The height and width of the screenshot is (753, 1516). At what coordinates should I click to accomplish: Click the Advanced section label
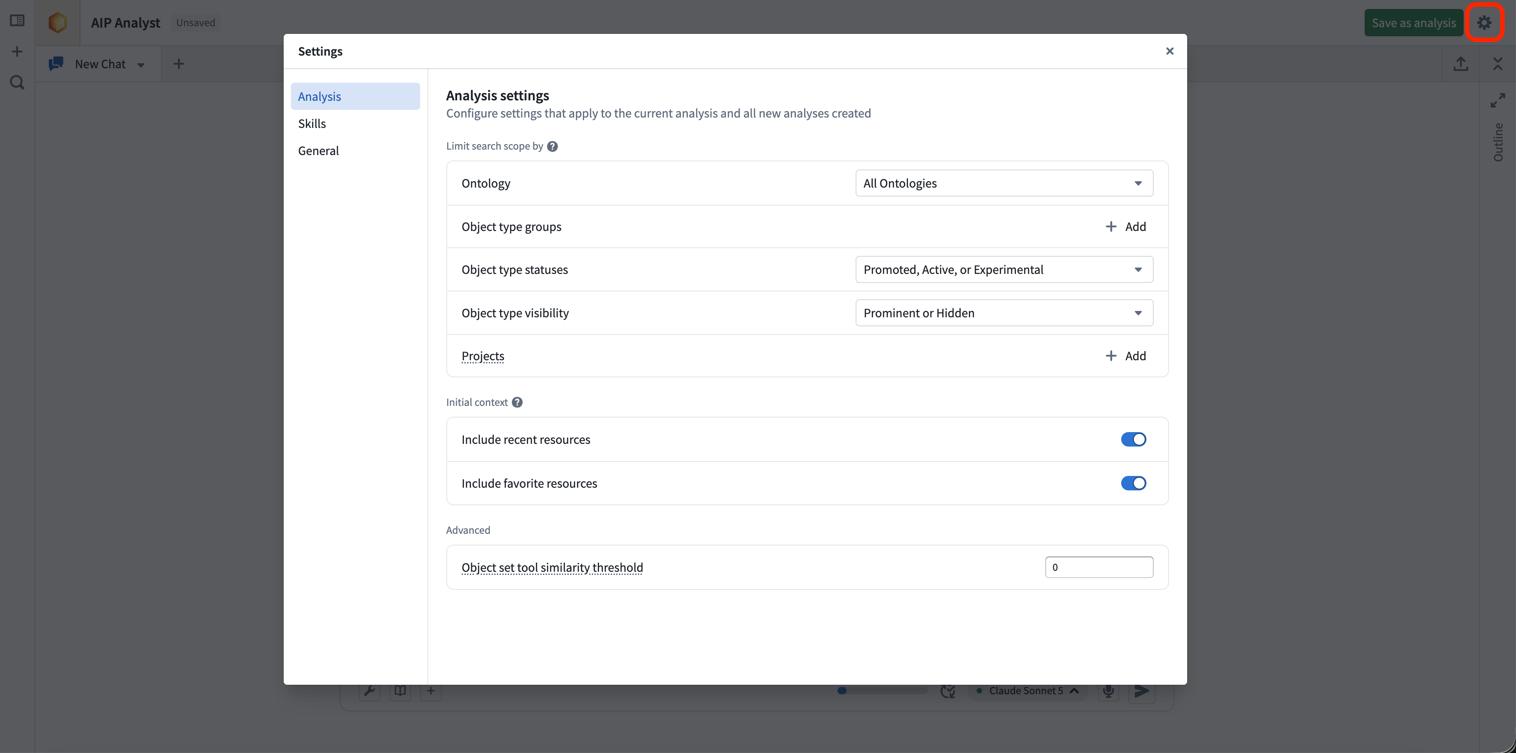(468, 530)
